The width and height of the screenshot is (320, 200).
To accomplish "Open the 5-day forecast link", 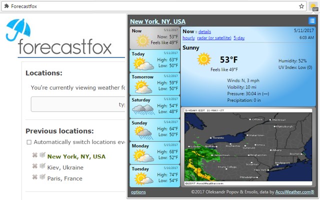I will click(239, 38).
